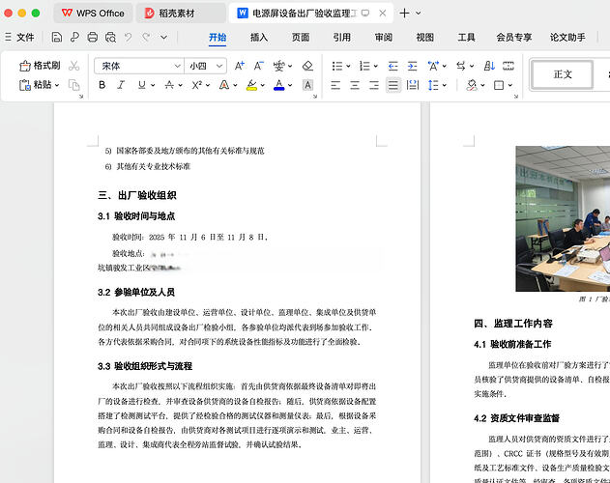Click the new tab plus icon
Screen dimensions: 610x483
[404, 14]
